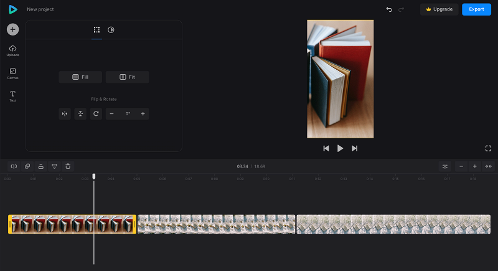
Task: Select the red books clip in the timeline
Action: pos(72,224)
